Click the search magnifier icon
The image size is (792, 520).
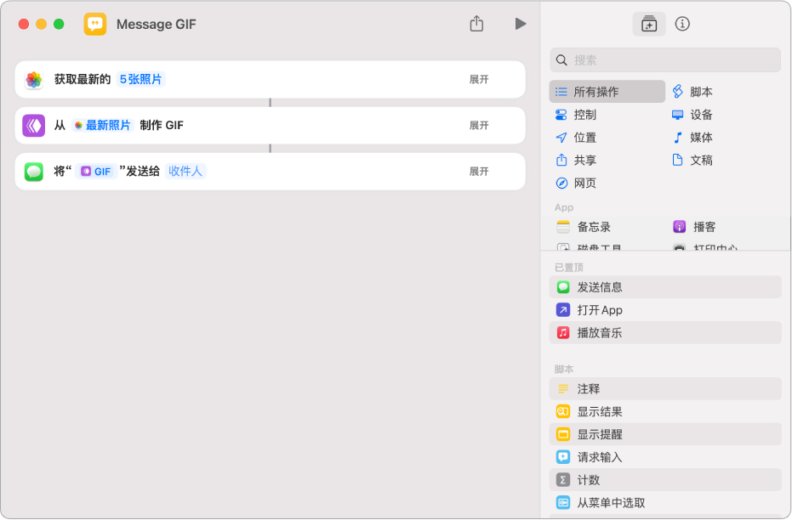click(x=561, y=60)
